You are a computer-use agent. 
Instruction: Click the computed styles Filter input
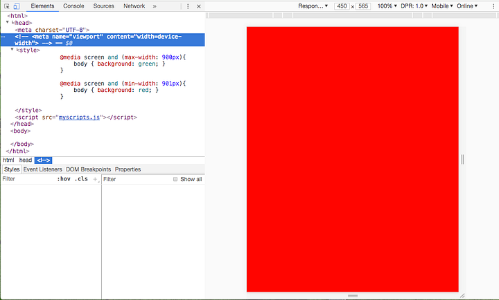(137, 179)
